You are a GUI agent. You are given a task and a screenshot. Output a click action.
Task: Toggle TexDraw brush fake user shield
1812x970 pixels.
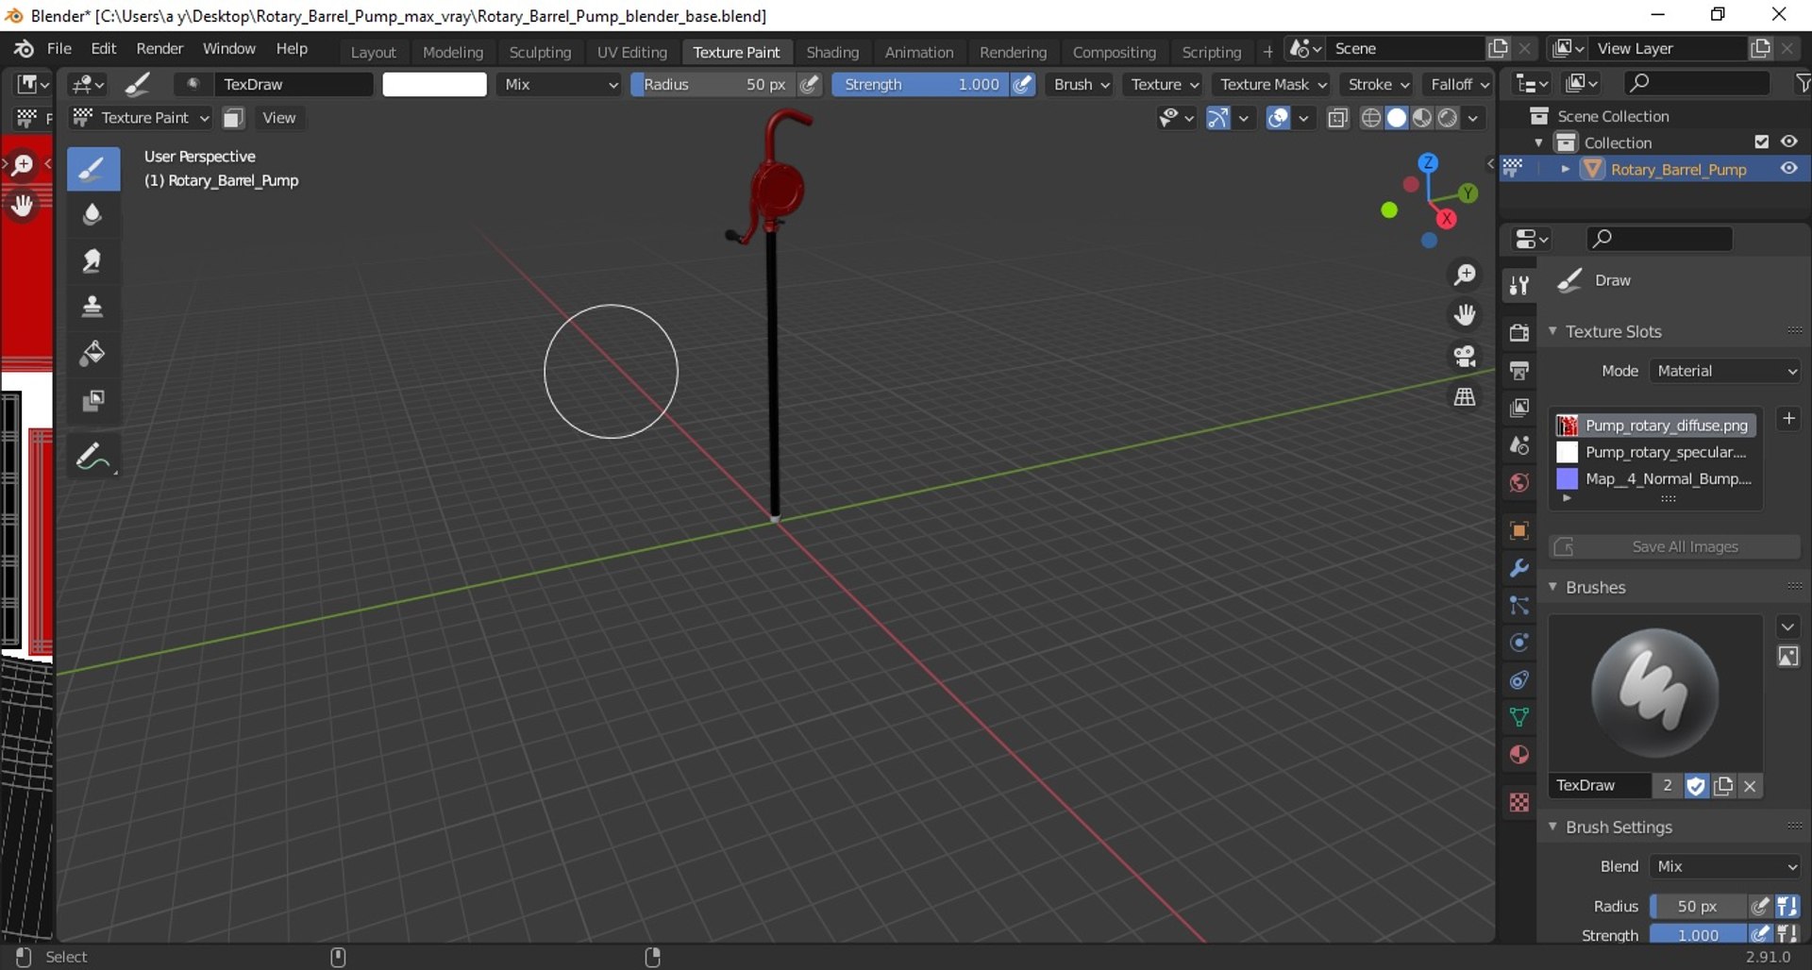[x=1696, y=785]
